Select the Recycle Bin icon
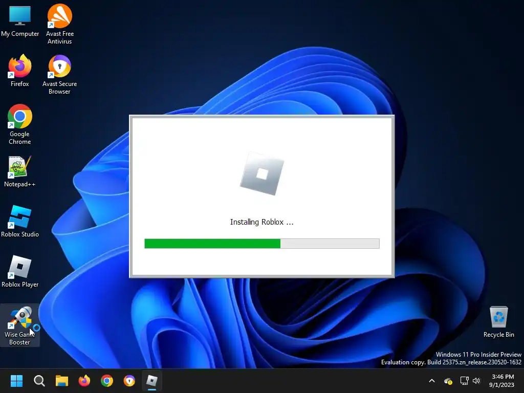Screen dimensions: 524x393 498,321
